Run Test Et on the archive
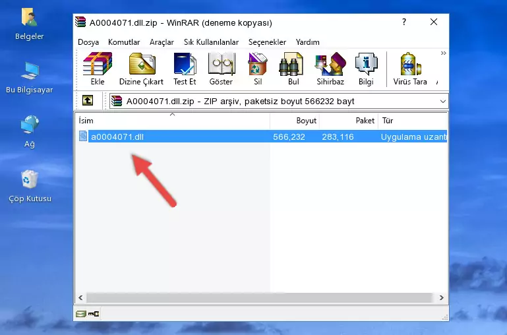Viewport: 507px width, 335px height. [x=185, y=69]
